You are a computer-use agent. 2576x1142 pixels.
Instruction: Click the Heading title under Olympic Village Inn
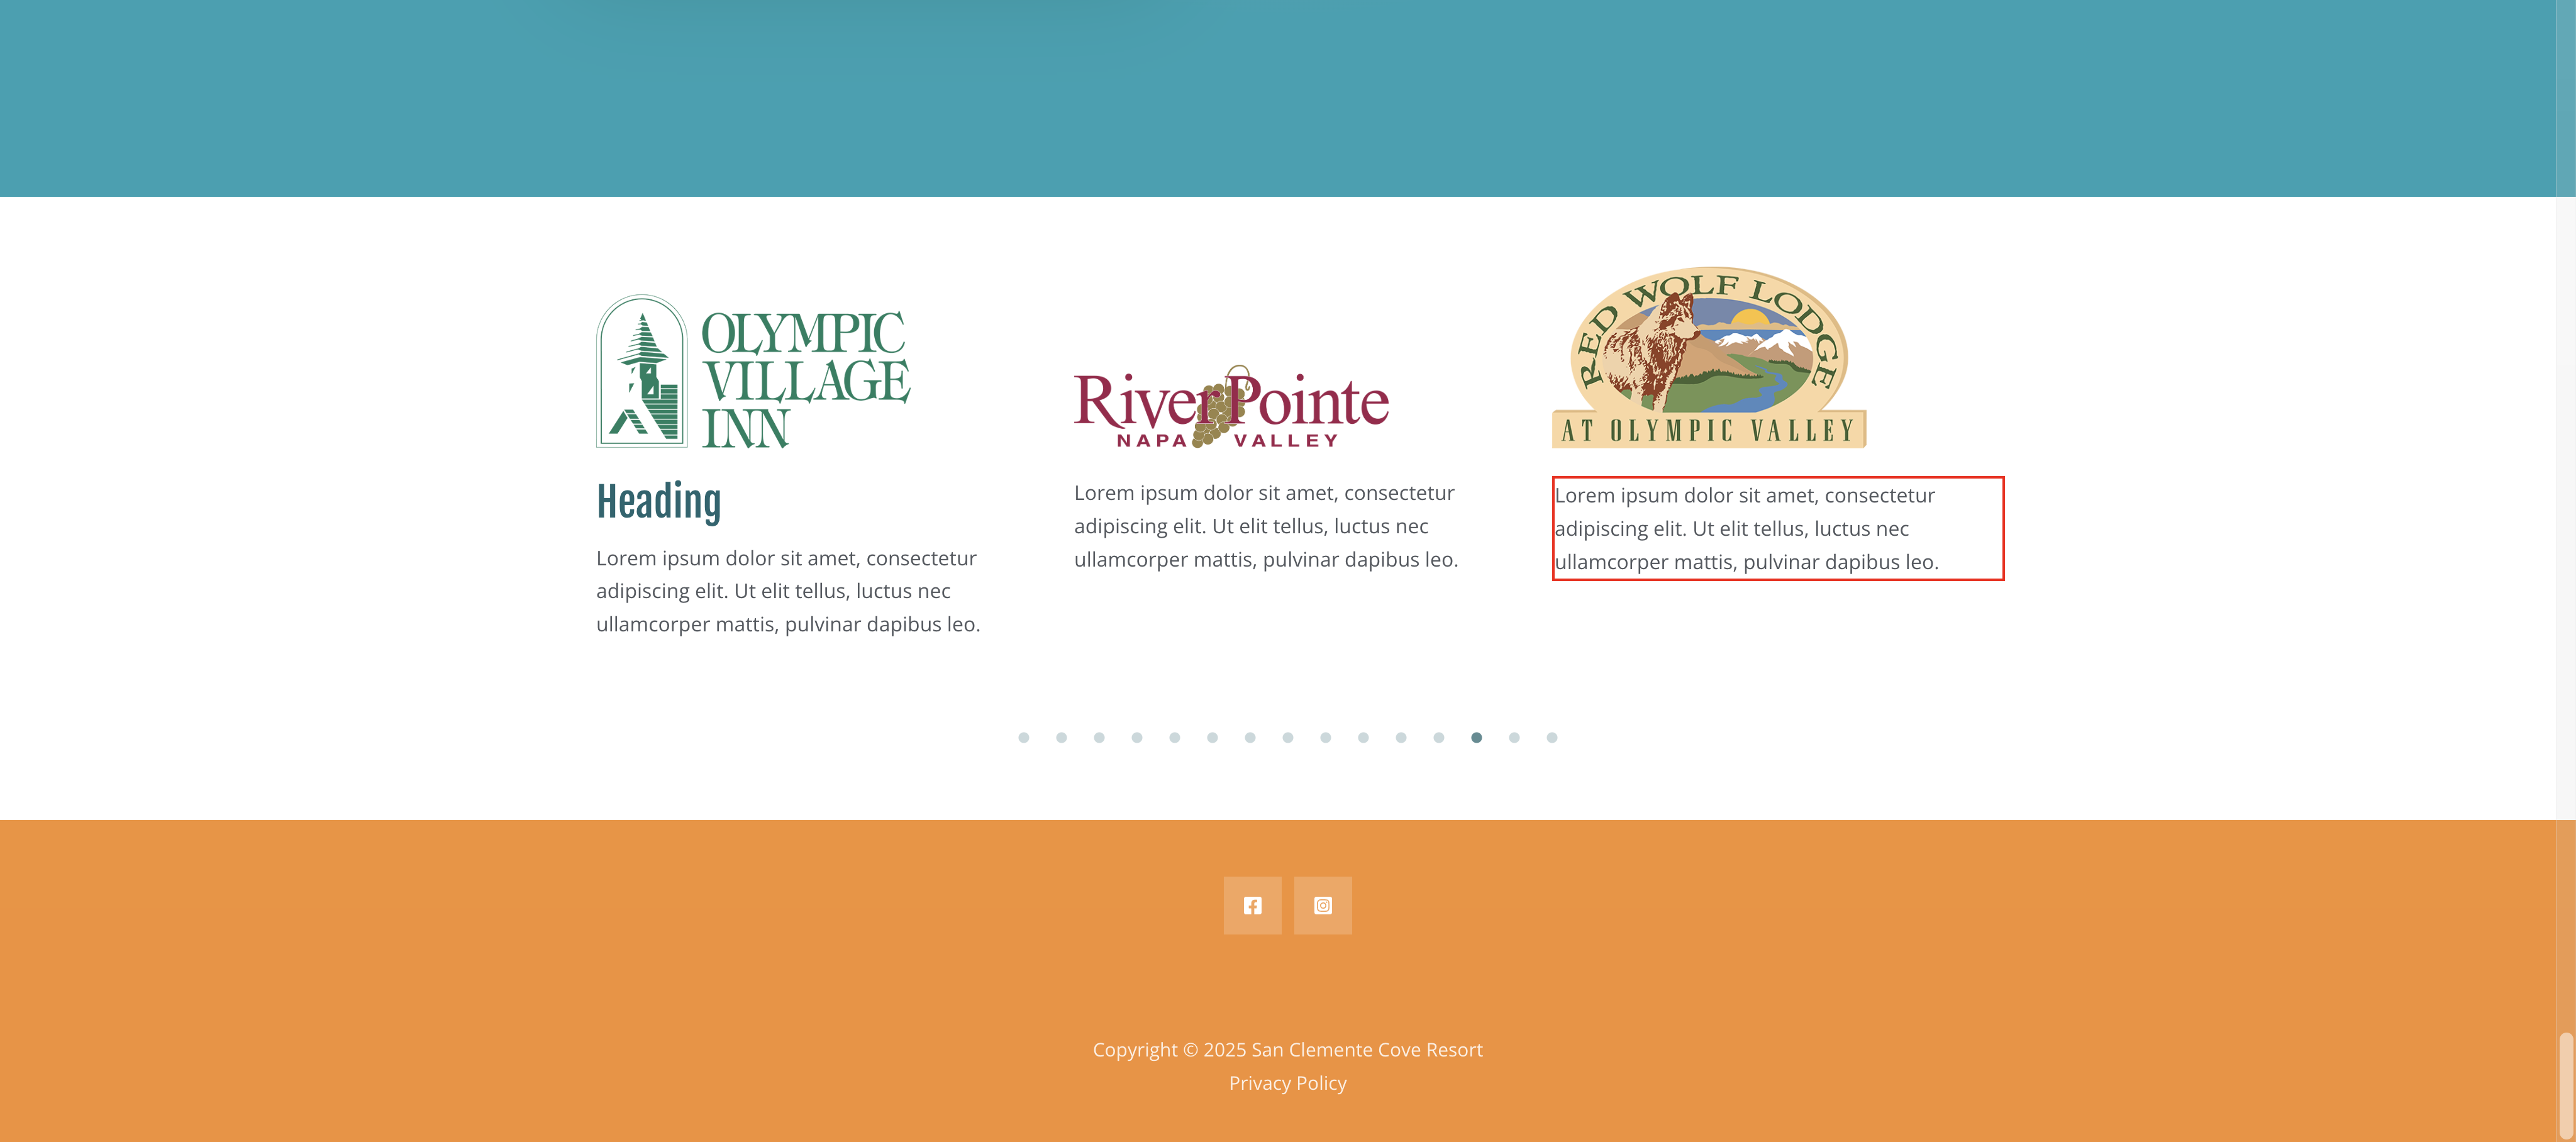(659, 502)
